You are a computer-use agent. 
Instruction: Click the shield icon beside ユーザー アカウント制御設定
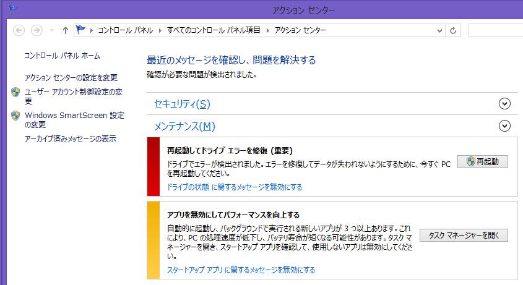[15, 92]
